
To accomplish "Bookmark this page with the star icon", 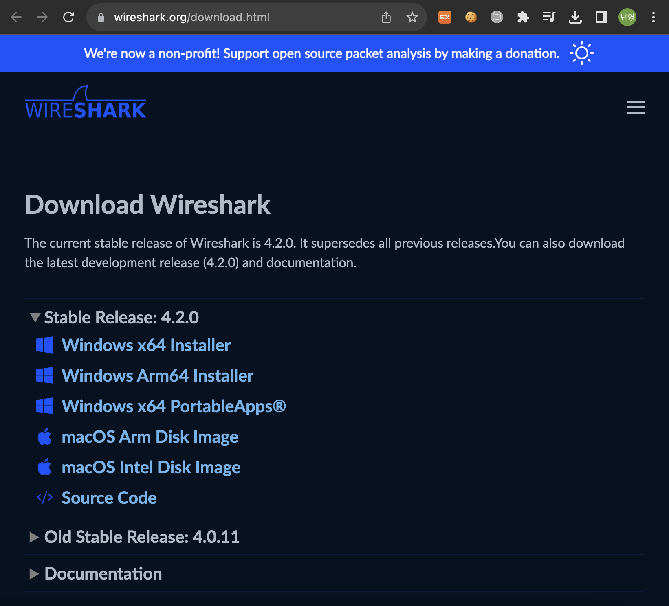I will point(412,17).
